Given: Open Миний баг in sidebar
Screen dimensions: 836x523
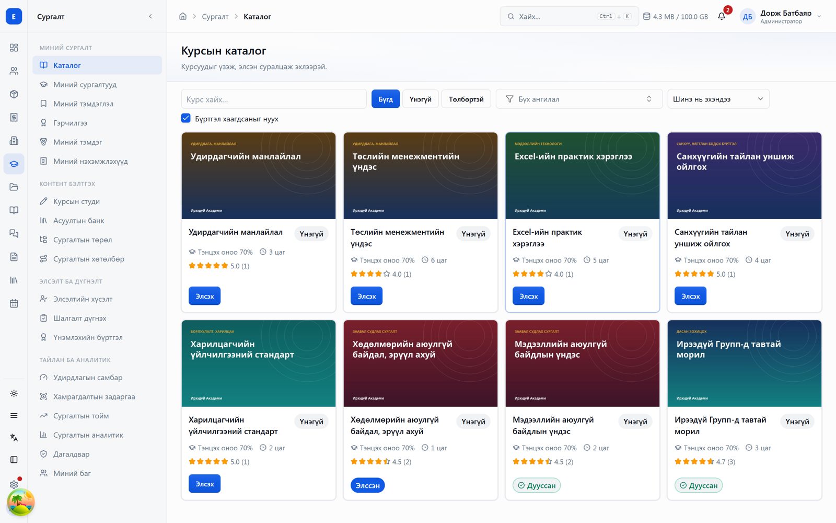Looking at the screenshot, I should click(x=97, y=473).
